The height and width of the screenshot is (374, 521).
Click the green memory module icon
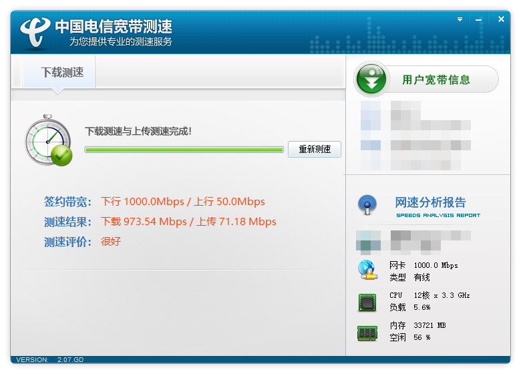coord(367,333)
